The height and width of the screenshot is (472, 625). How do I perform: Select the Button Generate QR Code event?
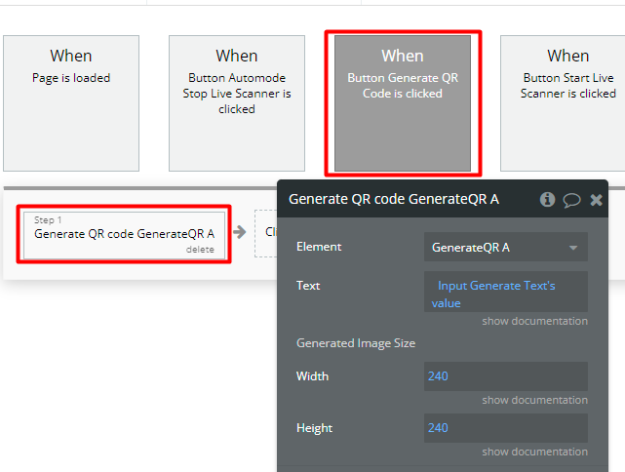pyautogui.click(x=403, y=103)
